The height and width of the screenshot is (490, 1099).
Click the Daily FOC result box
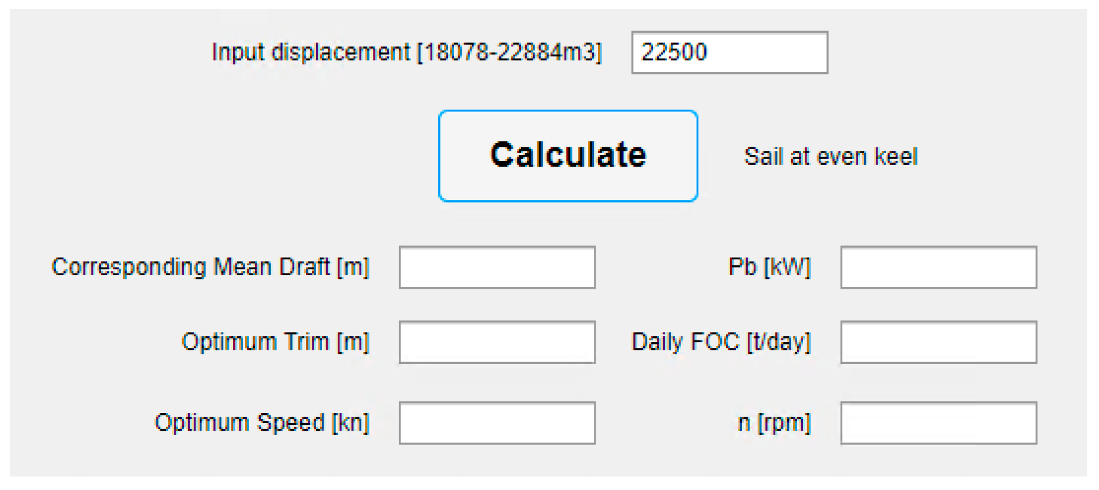tap(938, 342)
